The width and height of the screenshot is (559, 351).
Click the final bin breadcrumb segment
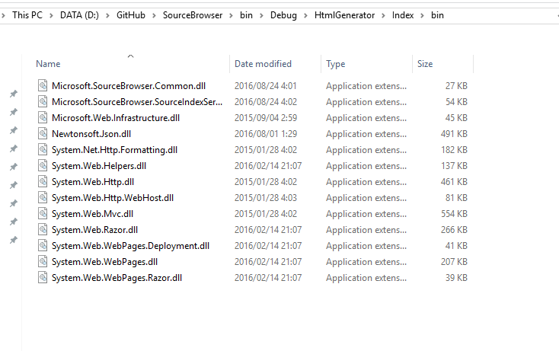coord(437,15)
